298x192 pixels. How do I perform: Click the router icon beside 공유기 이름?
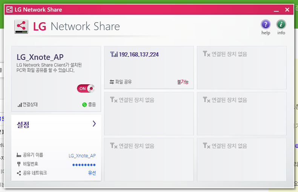[19, 155]
